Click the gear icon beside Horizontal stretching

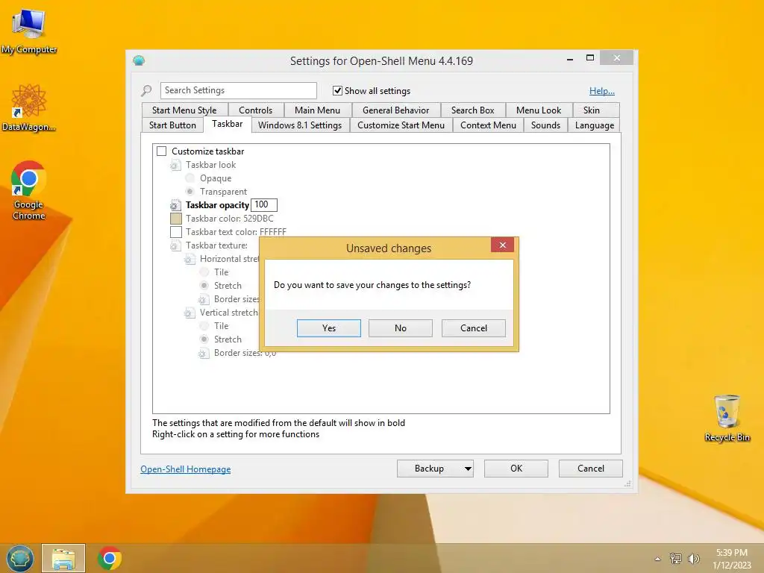coord(190,259)
